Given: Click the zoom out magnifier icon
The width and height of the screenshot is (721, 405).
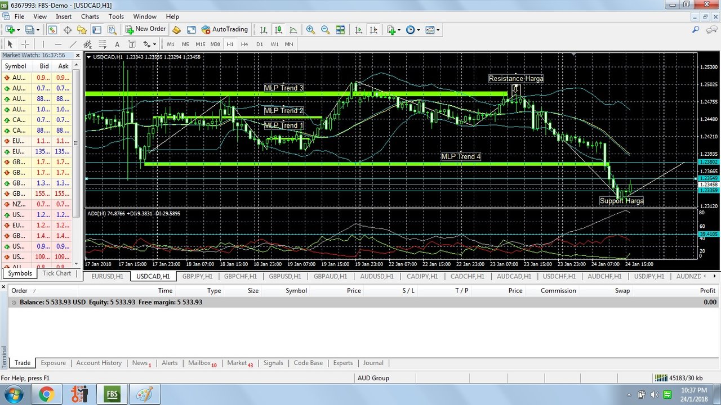Looking at the screenshot, I should pos(325,30).
